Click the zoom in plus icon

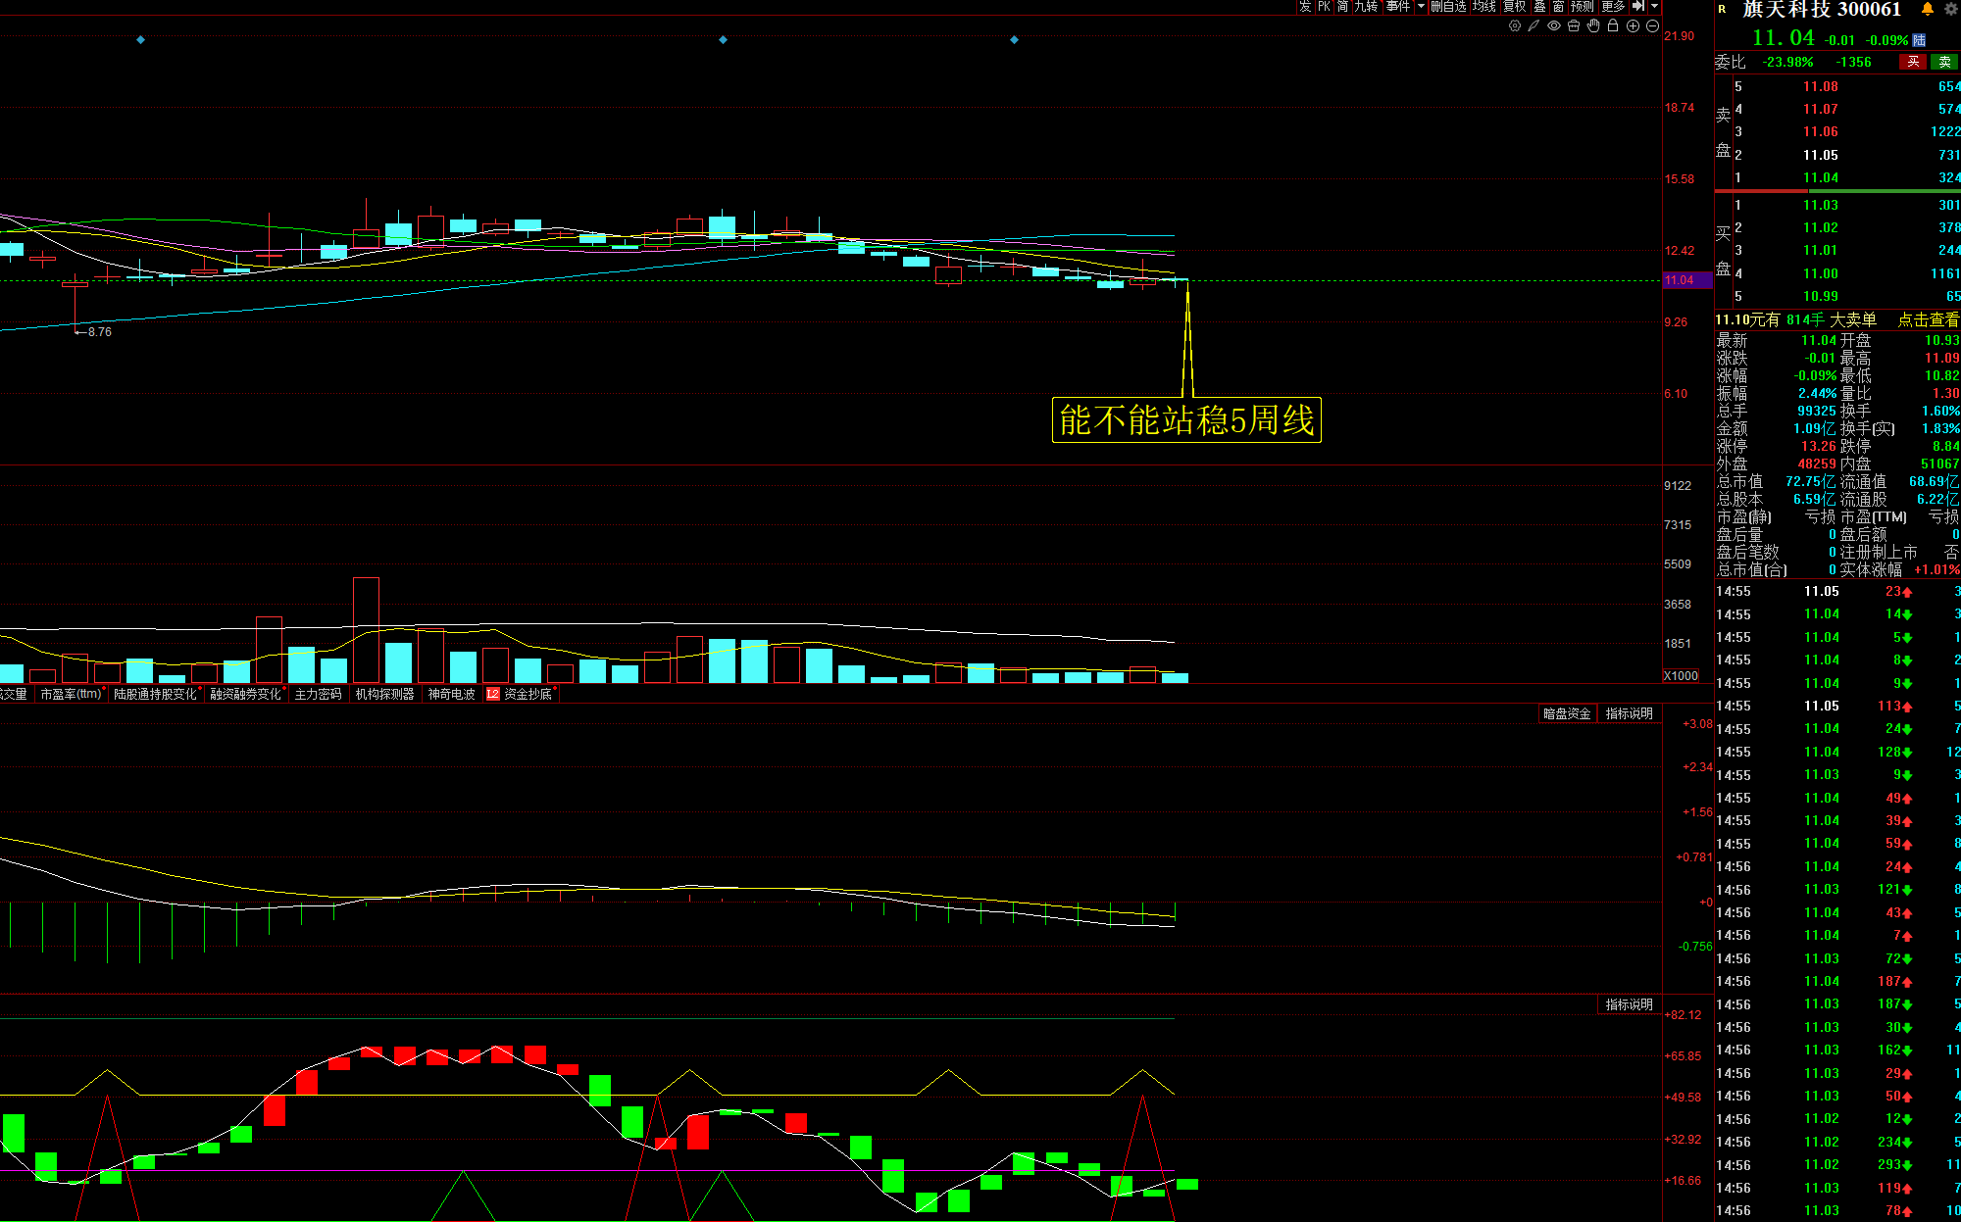1633,25
